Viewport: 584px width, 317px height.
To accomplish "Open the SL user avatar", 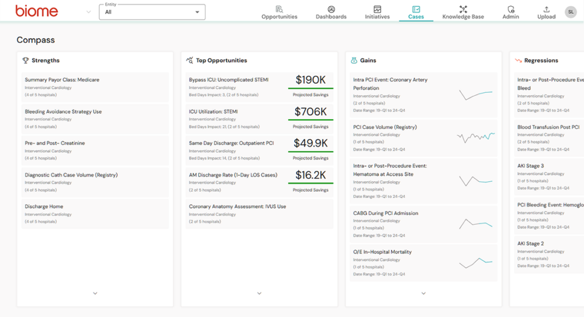I will pos(570,12).
